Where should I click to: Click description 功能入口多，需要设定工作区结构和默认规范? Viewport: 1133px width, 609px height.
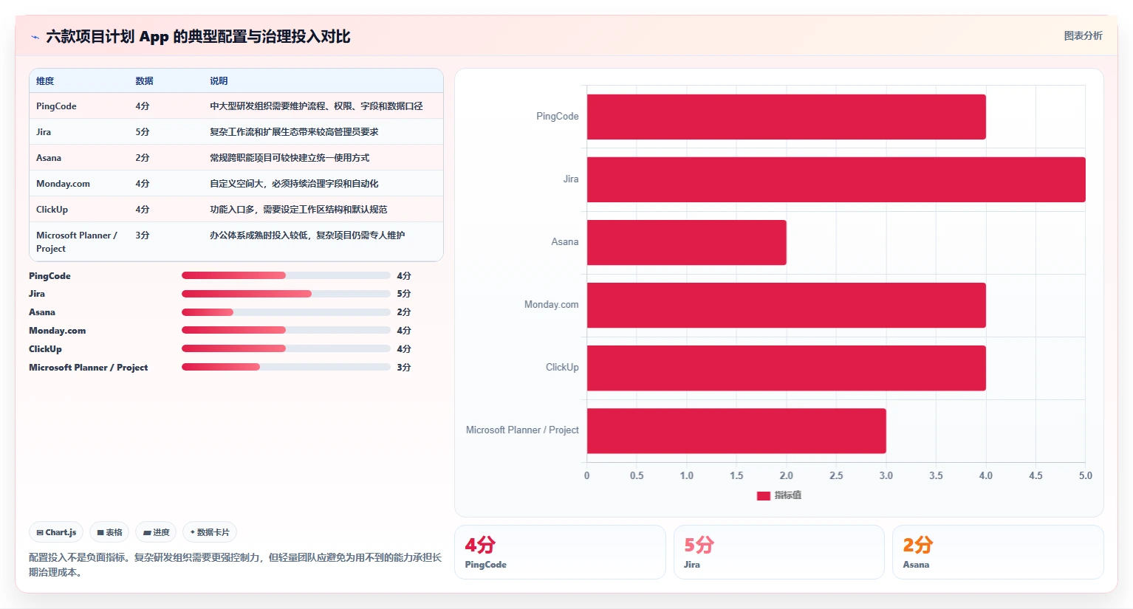point(298,210)
